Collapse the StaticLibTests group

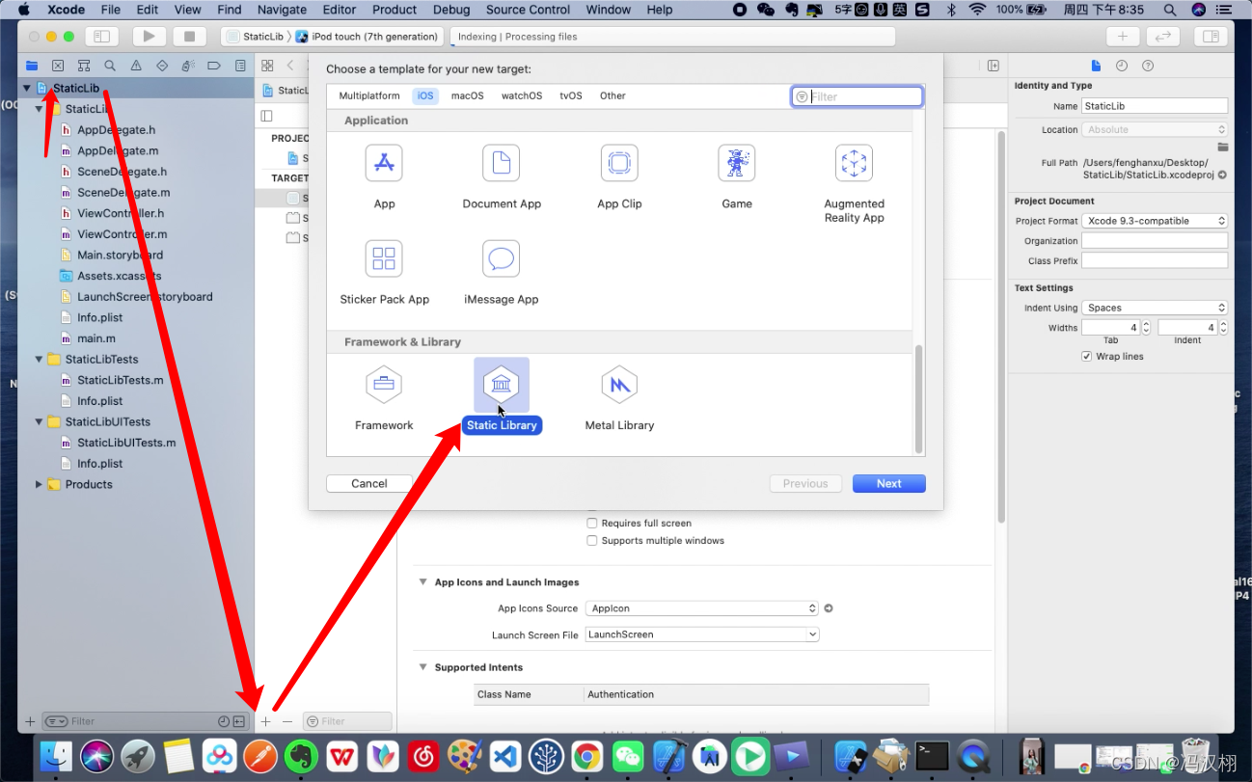click(x=40, y=359)
